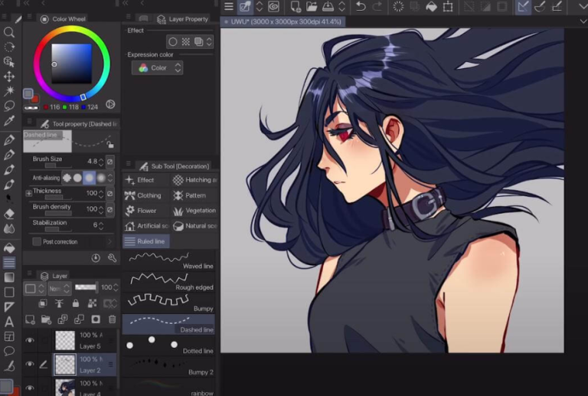Open the Layer Property tab

coord(182,18)
